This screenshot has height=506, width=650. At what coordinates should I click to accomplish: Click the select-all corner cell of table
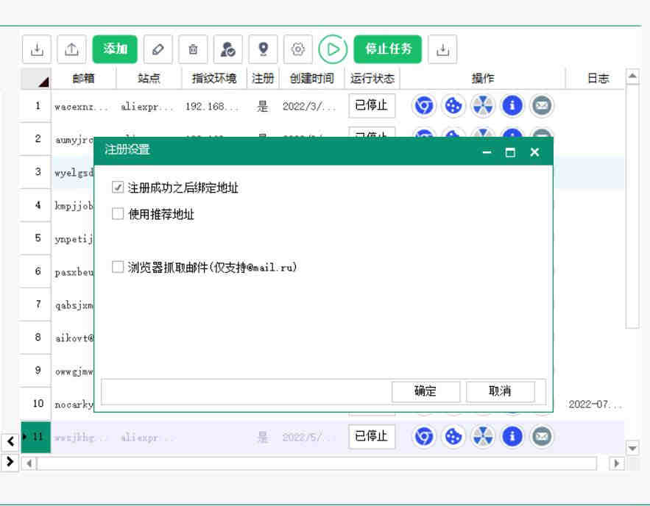click(x=36, y=78)
